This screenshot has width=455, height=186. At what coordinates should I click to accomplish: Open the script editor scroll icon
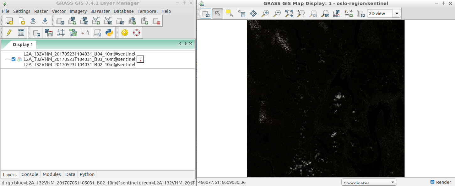(97, 33)
